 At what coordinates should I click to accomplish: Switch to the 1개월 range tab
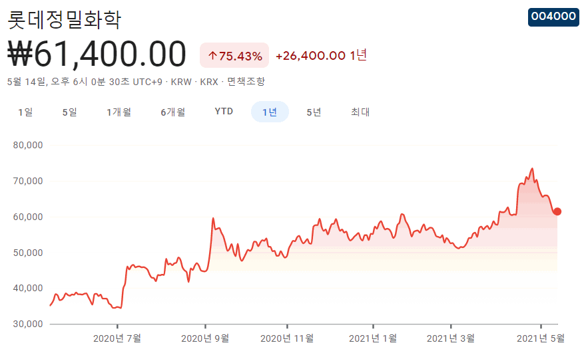119,112
